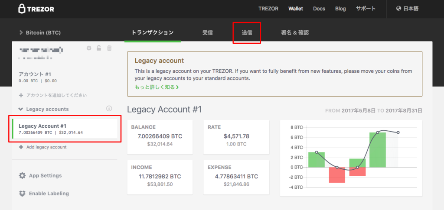Switch to the トランザクション tab
The height and width of the screenshot is (210, 444).
[152, 33]
